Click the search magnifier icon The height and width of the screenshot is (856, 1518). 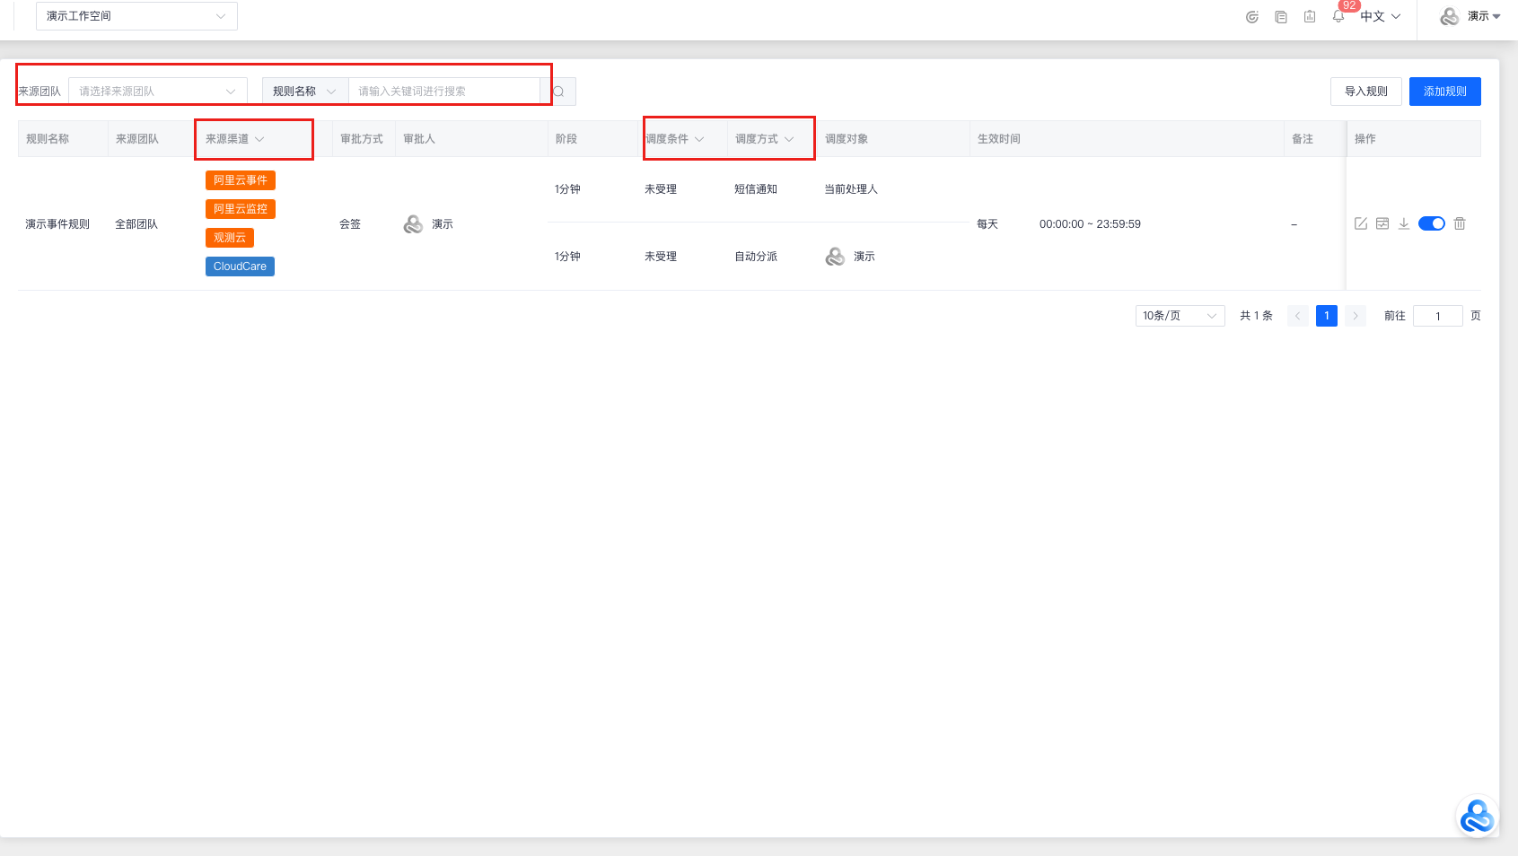558,92
